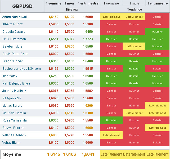Image resolution: width=170 pixels, height=159 pixels.
Task: Click the Ilian Yotov name
Action: tap(10, 76)
